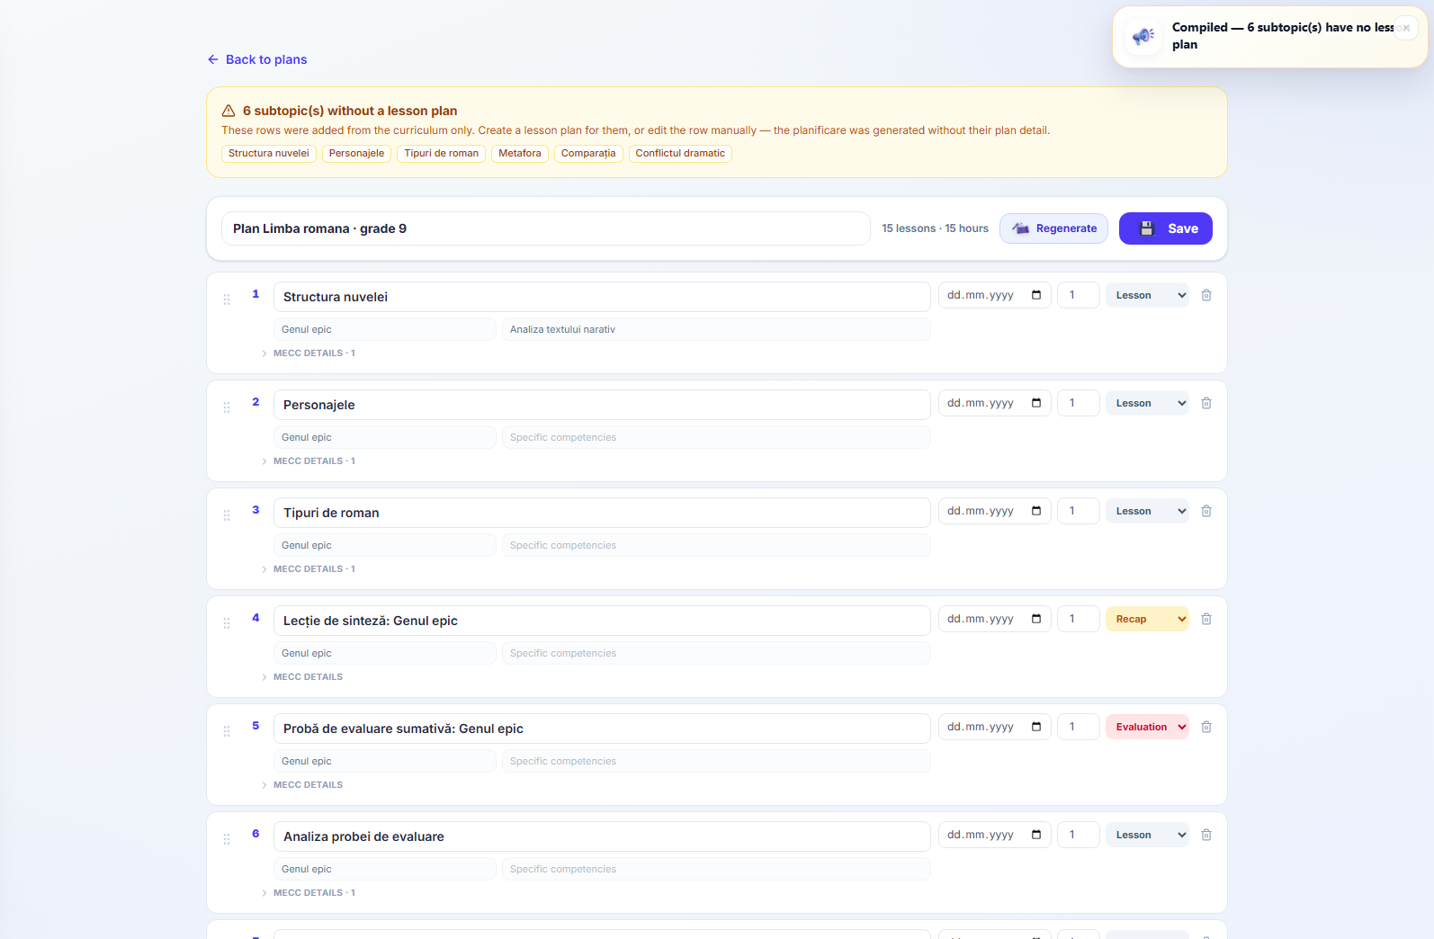Delete the Probă de evaluare sumativă row
Screen dimensions: 1434x939
(x=1206, y=727)
